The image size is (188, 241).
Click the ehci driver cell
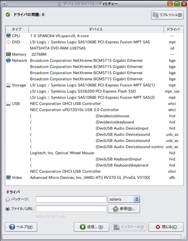pyautogui.click(x=172, y=110)
